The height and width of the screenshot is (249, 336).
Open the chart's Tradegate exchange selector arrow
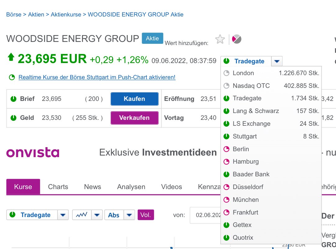[x=63, y=215]
